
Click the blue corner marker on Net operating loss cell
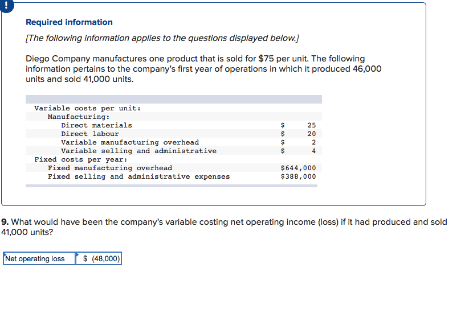click(5, 254)
